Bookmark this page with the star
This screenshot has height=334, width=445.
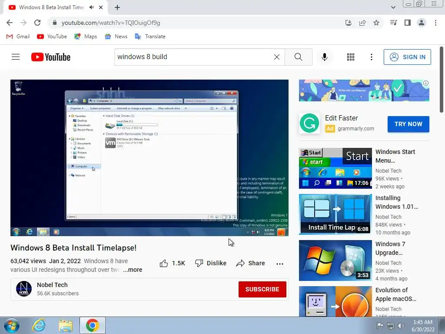coord(376,23)
